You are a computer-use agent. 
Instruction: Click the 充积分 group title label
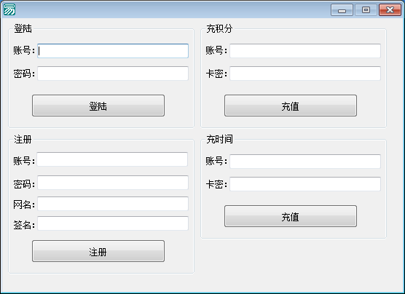point(219,28)
